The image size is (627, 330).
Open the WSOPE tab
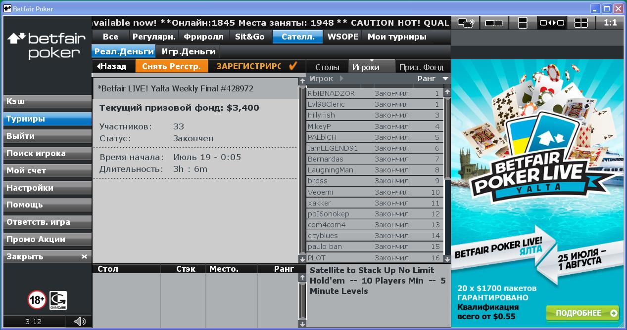pos(343,37)
